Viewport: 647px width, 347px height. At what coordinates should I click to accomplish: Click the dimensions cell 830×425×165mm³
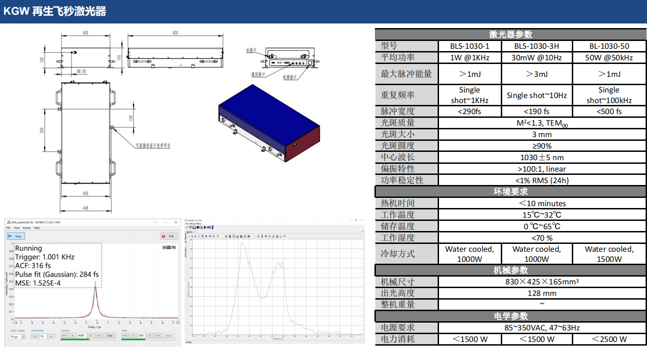point(542,282)
